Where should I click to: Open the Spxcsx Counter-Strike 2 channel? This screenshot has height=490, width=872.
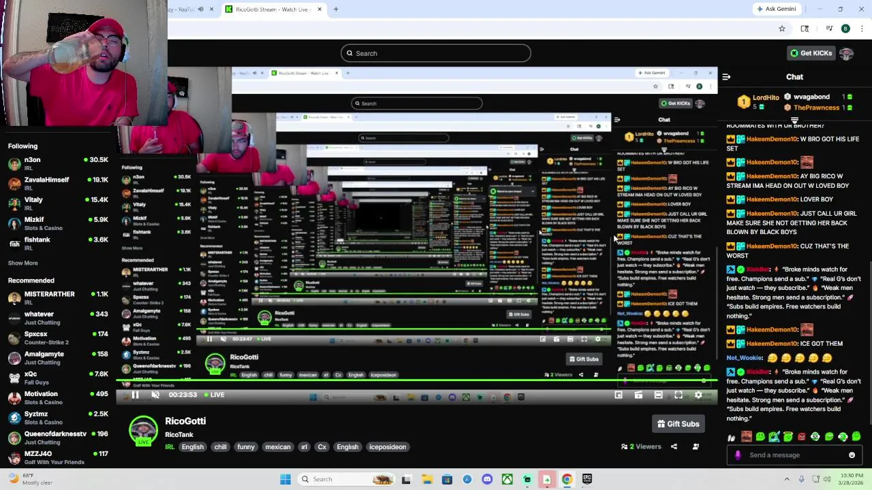pos(58,338)
